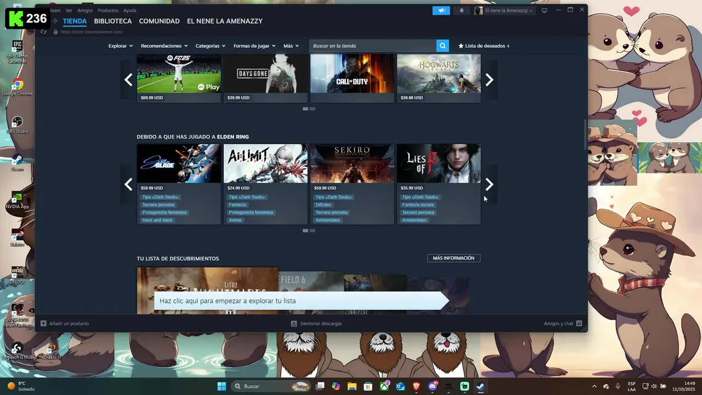Open OBS Studio desktop shortcut
This screenshot has width=702, height=395.
(x=17, y=125)
